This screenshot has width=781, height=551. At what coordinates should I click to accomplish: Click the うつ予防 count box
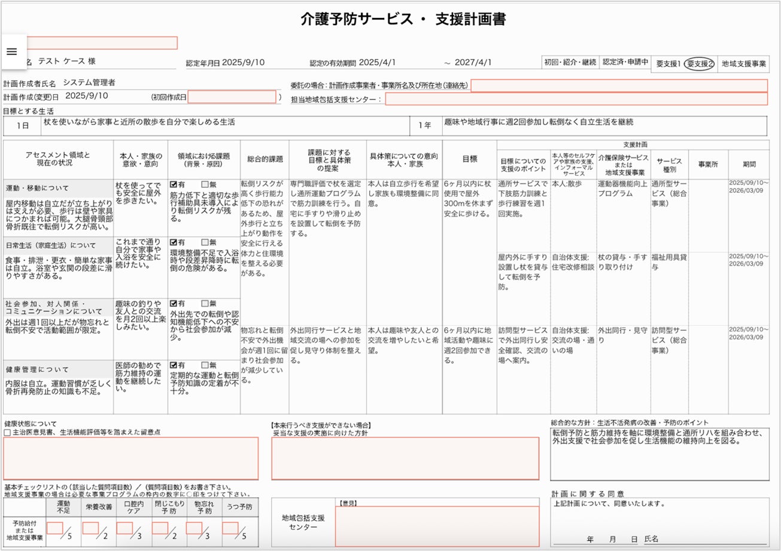[x=230, y=528]
